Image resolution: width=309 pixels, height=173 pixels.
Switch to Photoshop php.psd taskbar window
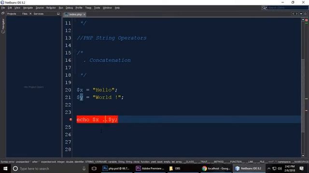click(x=116, y=169)
